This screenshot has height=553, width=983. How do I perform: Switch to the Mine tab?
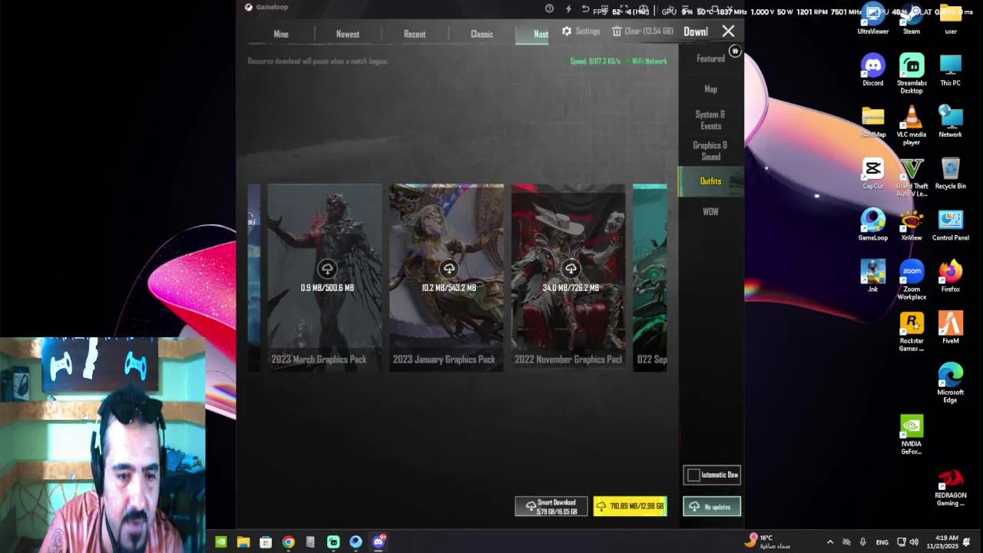click(281, 34)
